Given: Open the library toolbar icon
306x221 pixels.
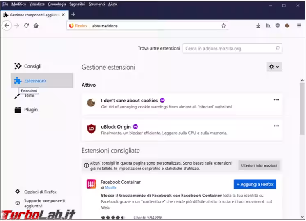Looking at the screenshot, I should point(268,25).
